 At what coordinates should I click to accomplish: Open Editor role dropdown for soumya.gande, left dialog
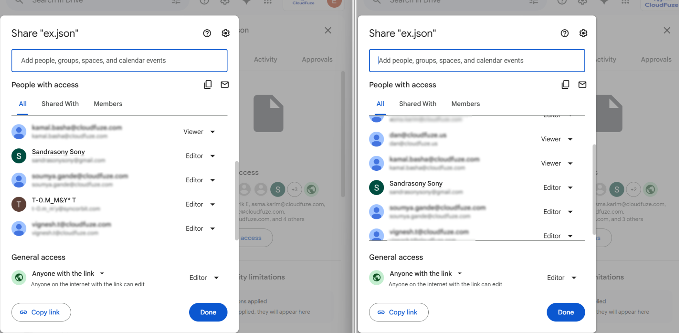point(200,180)
